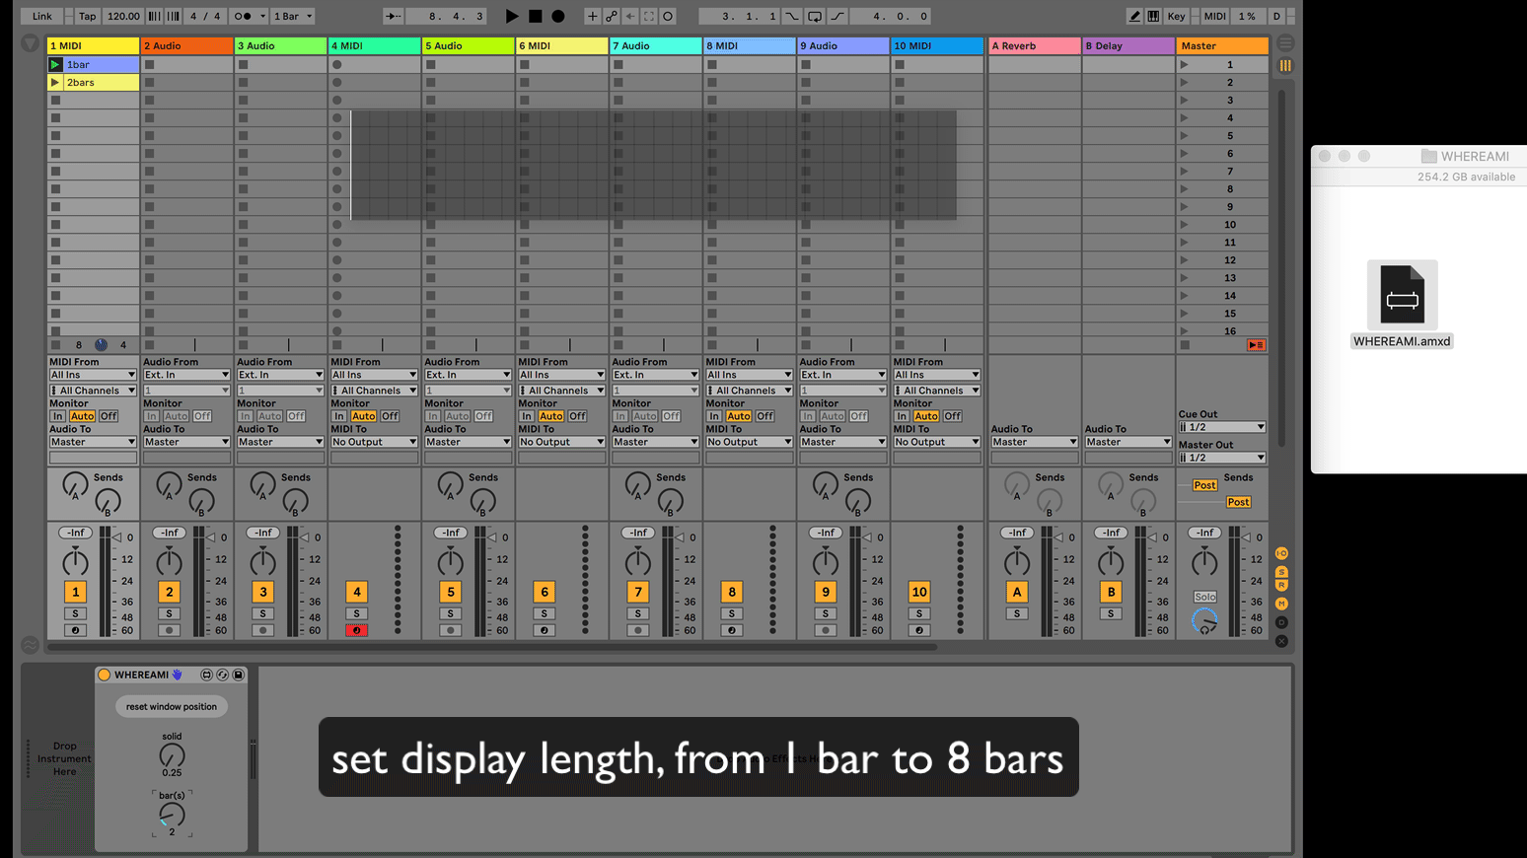Select the B Delay return track header
This screenshot has width=1527, height=858.
pos(1127,45)
